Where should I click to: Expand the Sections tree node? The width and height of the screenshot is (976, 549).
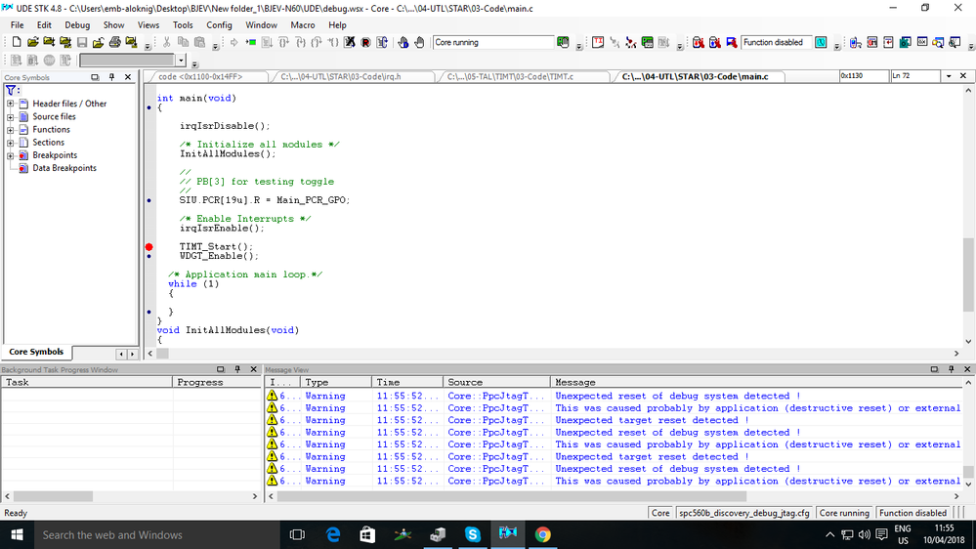point(10,143)
